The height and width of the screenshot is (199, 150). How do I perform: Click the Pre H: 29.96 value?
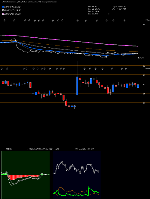pyautogui.click(x=94, y=9)
